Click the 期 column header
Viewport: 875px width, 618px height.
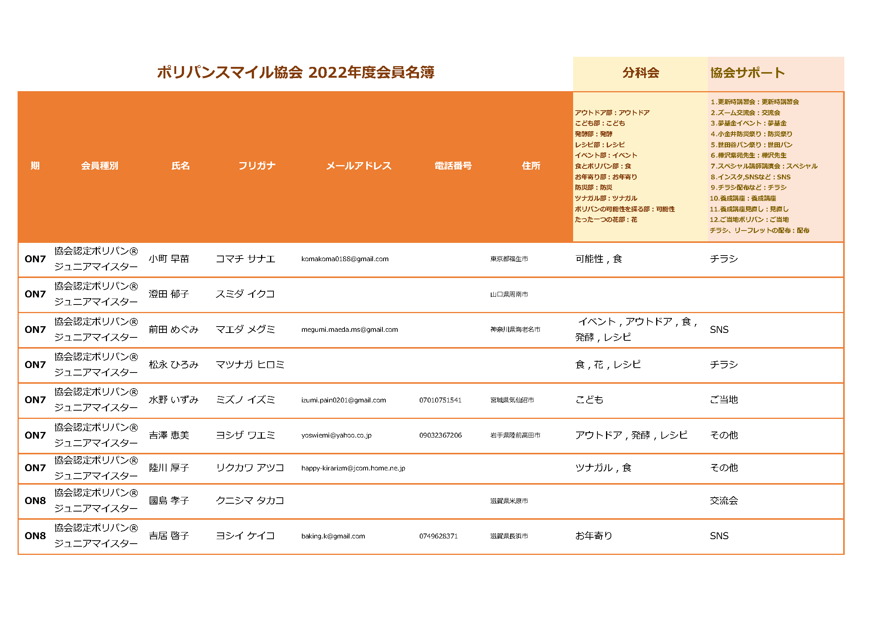35,166
